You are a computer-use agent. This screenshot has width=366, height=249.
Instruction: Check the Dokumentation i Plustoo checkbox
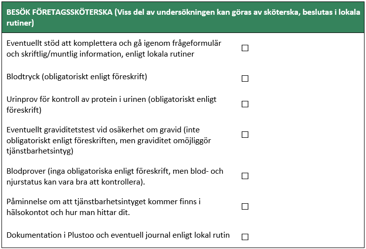[245, 237]
